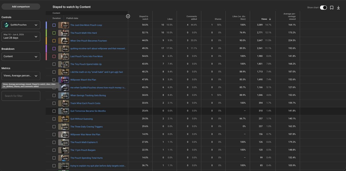Click the bookmark save icon
The height and width of the screenshot is (171, 346).
pyautogui.click(x=332, y=8)
